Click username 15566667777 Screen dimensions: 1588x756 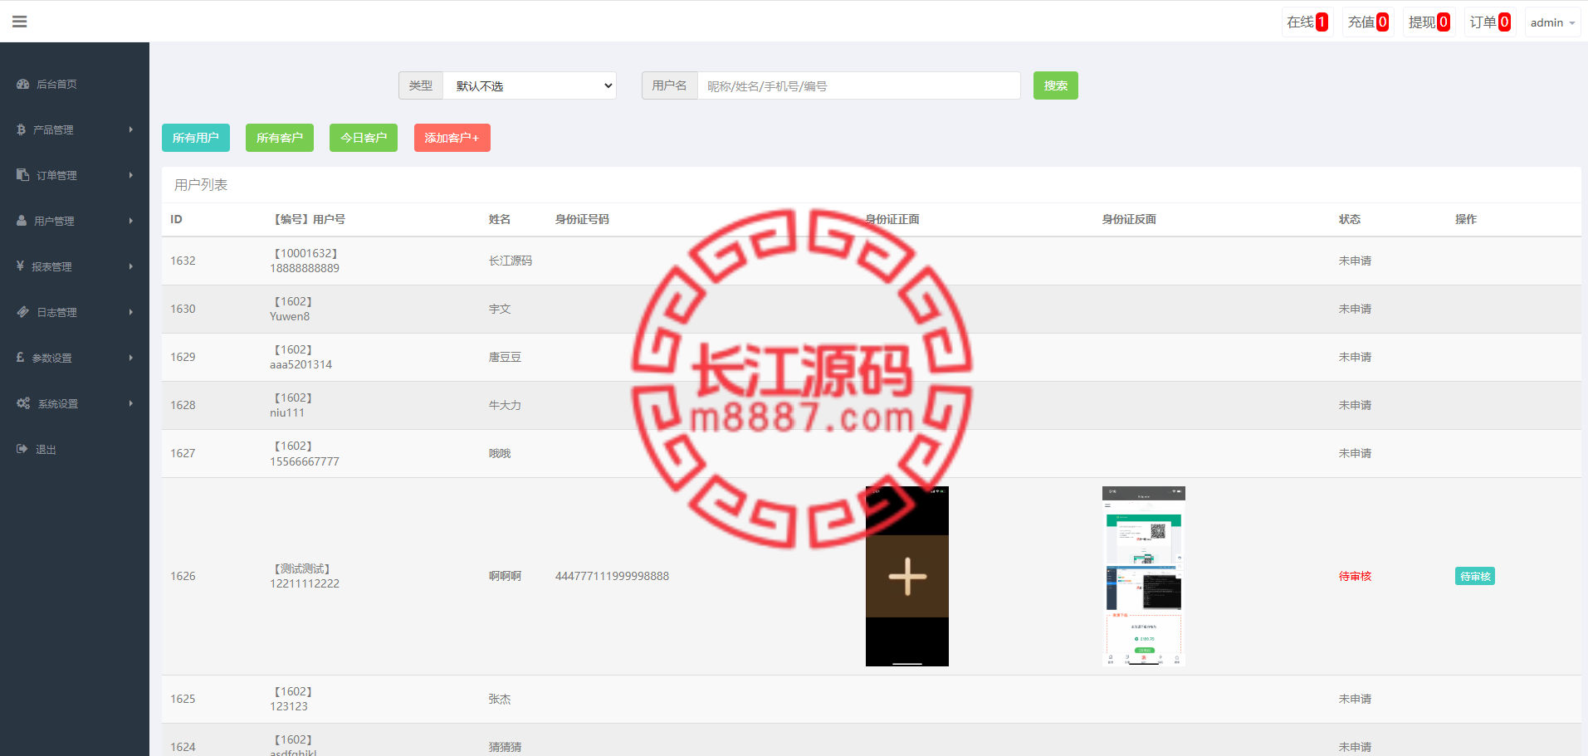305,461
